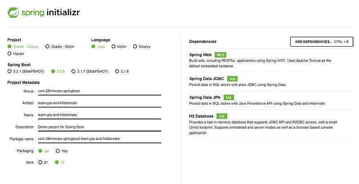Image resolution: width=359 pixels, height=184 pixels.
Task: Click the Spring Initializr leaf logo
Action: tap(13, 13)
